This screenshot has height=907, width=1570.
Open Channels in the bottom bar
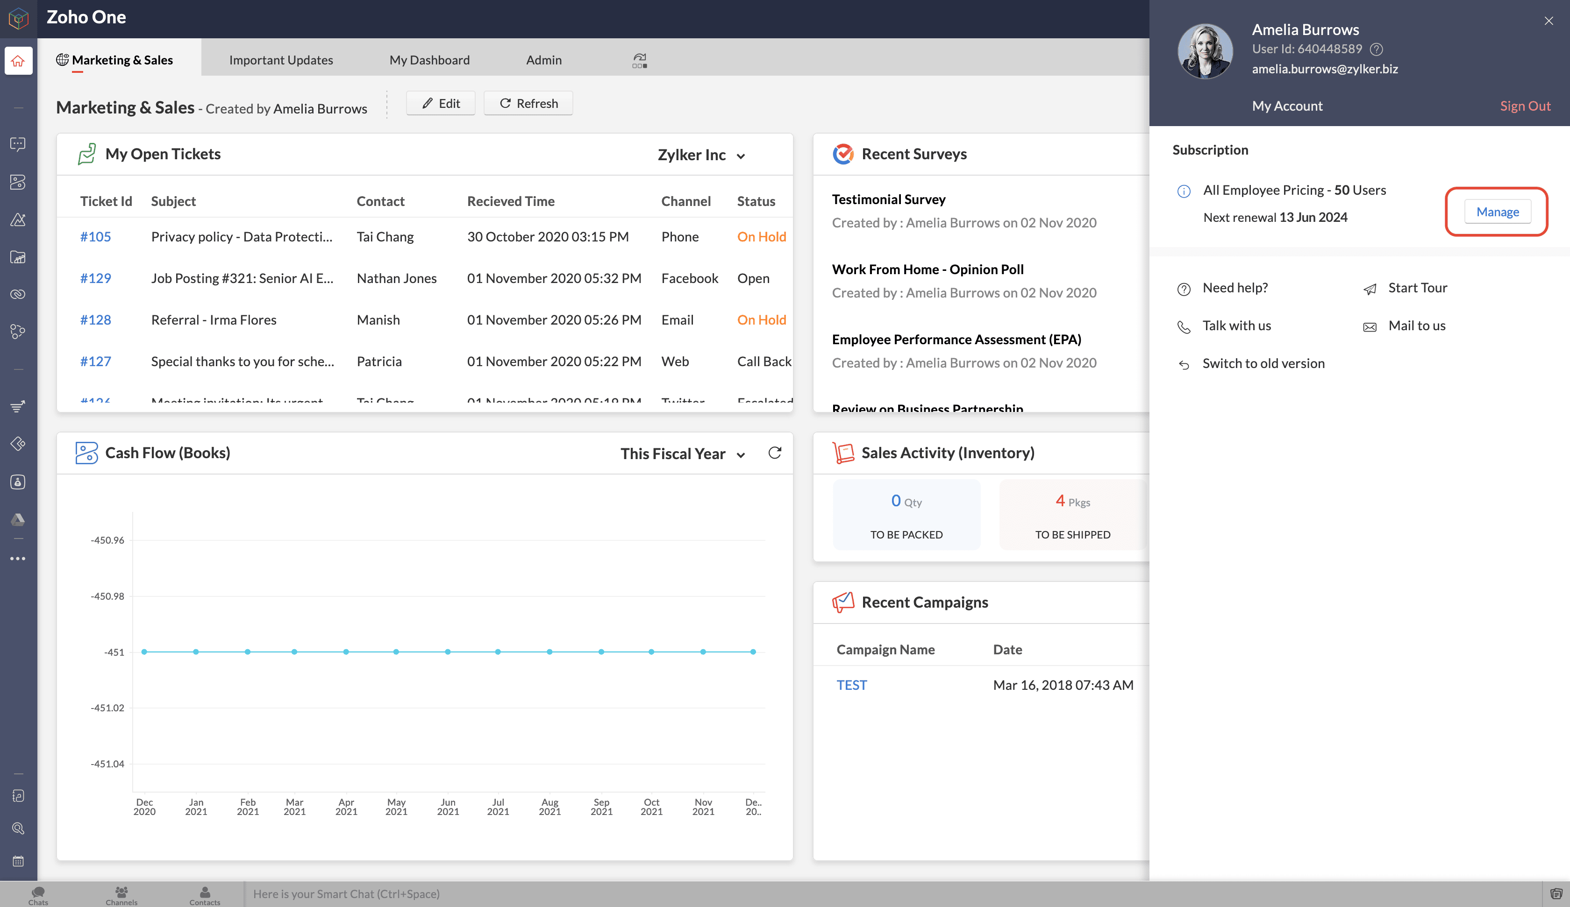click(121, 895)
